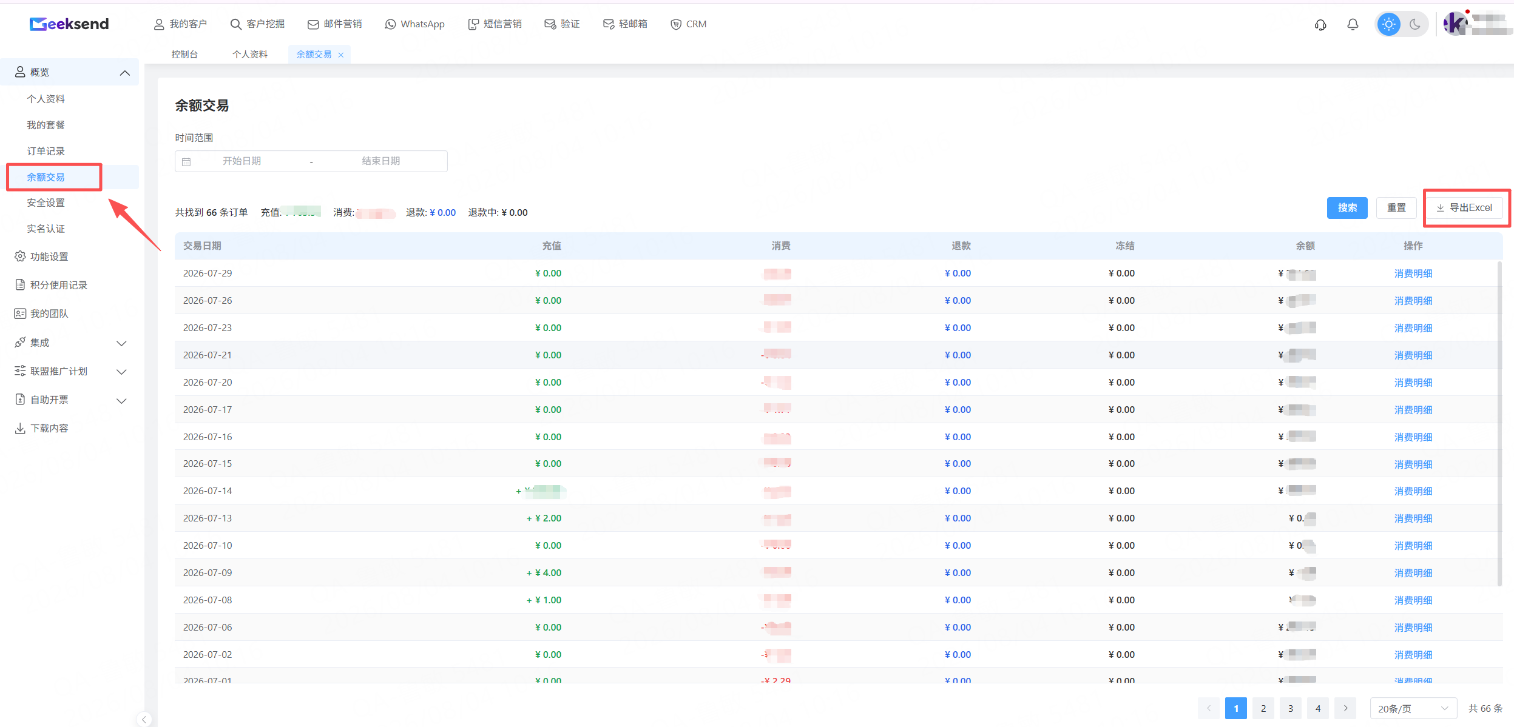Open user avatar profile menu

tap(1455, 24)
